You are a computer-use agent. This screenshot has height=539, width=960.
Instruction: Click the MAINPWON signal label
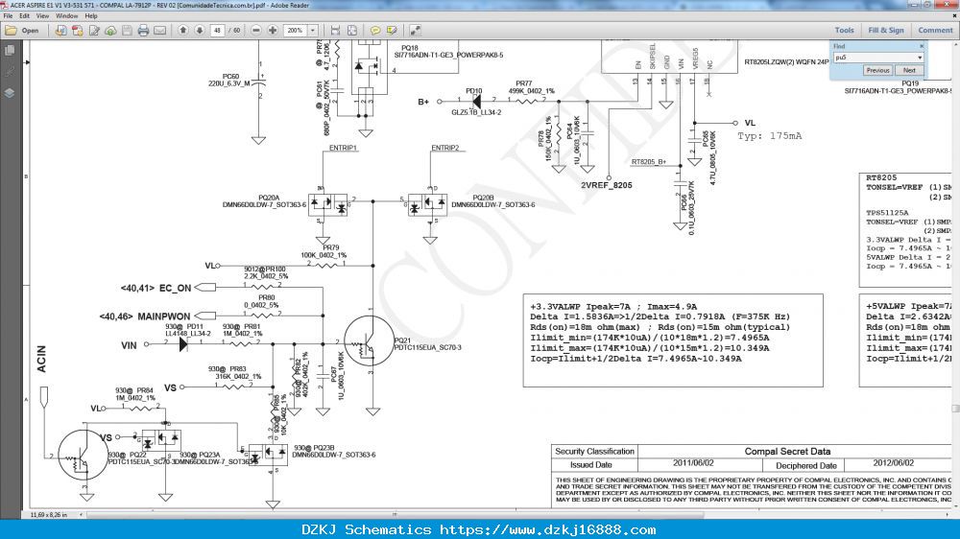click(163, 316)
